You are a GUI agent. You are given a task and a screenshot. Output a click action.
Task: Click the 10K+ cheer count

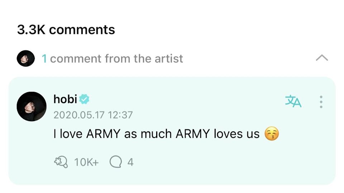(86, 162)
